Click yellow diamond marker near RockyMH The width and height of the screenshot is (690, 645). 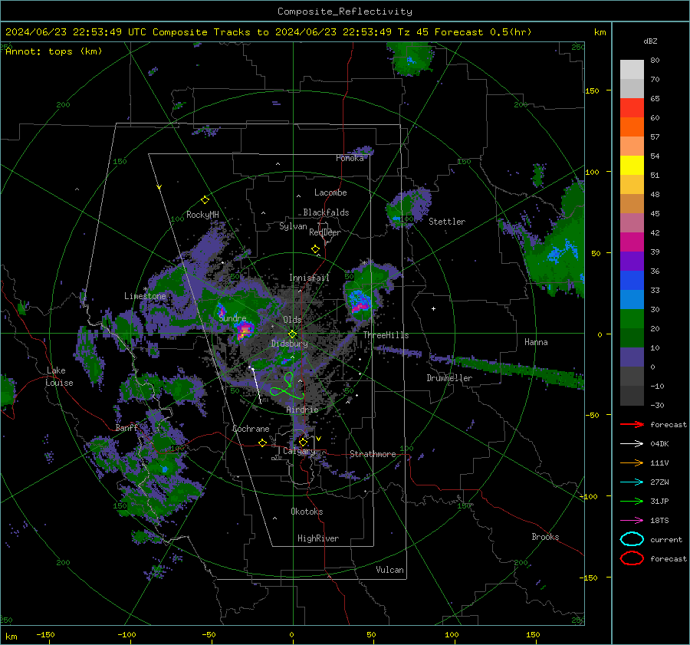tap(205, 200)
